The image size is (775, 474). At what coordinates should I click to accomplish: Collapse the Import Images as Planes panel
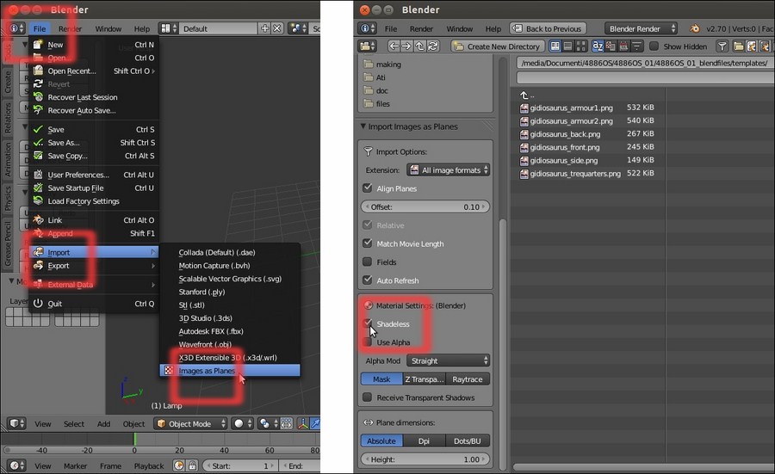363,126
